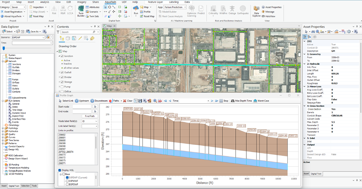
Task: Open the Scenario EXPDWF dropdown
Action: 43,37
